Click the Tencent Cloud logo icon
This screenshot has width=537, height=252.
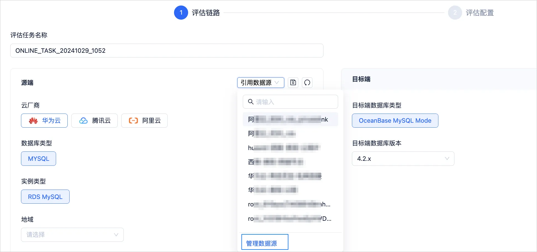(x=83, y=121)
